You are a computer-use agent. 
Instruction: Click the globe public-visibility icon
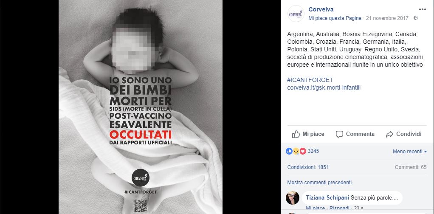(x=415, y=18)
